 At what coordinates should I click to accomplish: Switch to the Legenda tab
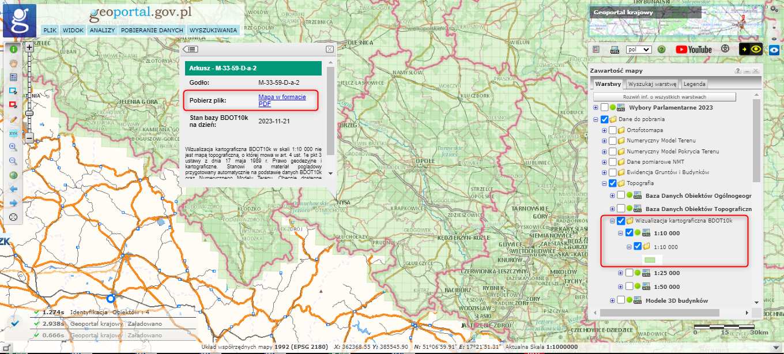point(694,84)
